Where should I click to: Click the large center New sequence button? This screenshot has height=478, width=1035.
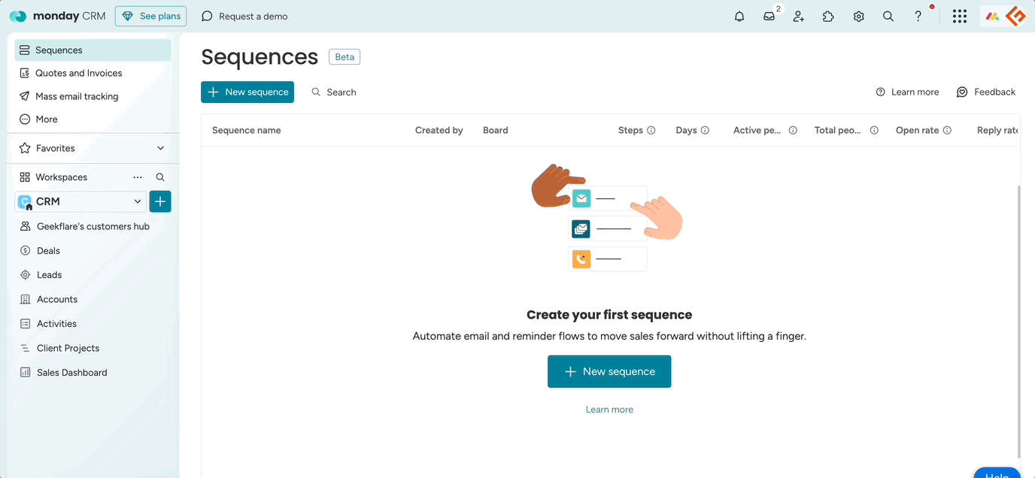point(609,371)
